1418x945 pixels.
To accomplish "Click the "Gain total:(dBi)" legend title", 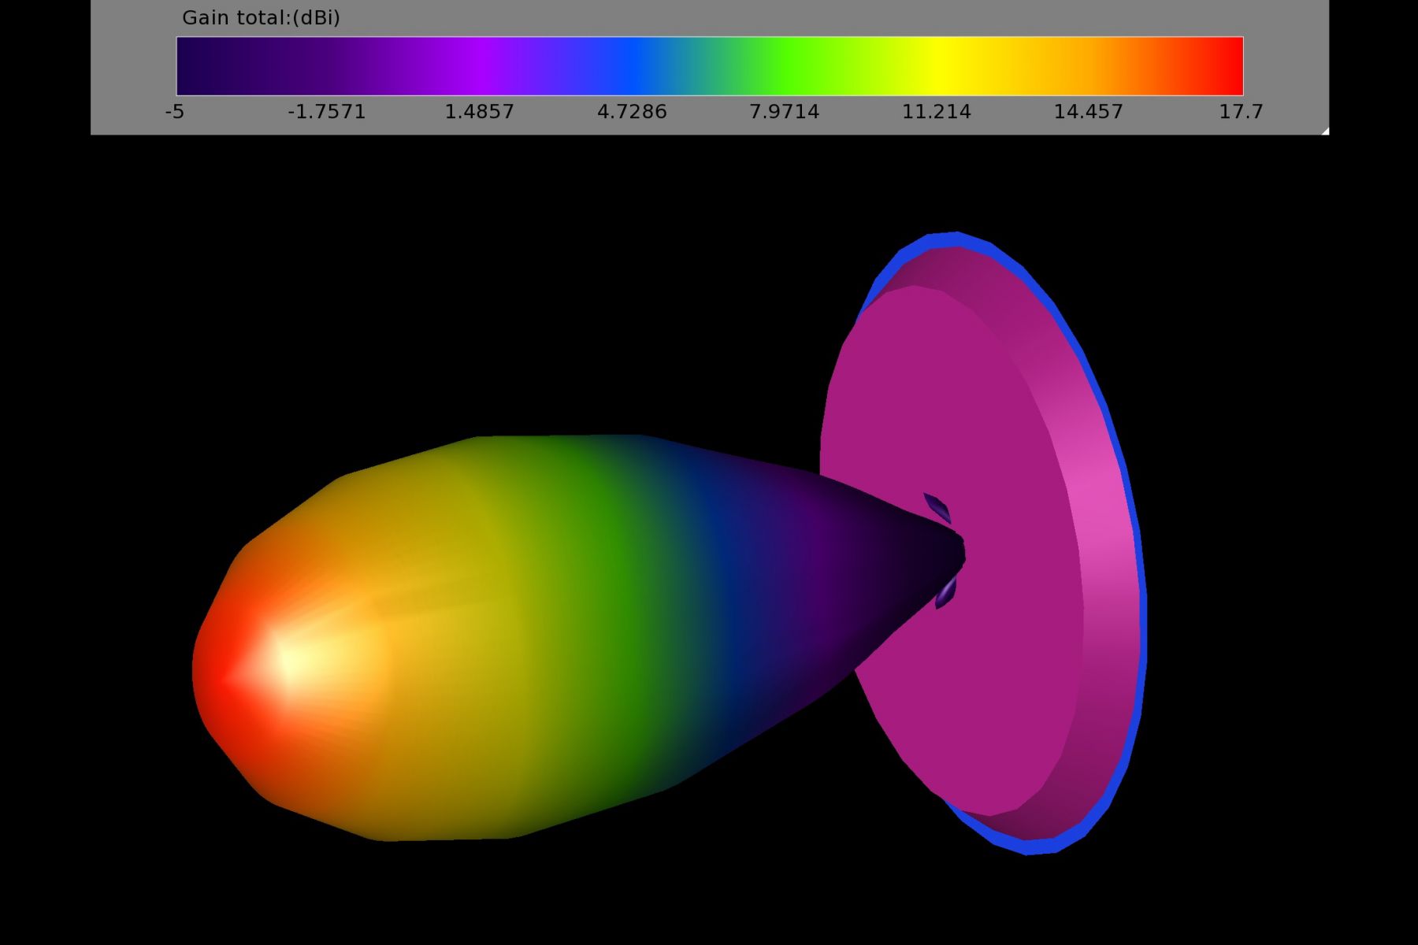I will point(261,17).
